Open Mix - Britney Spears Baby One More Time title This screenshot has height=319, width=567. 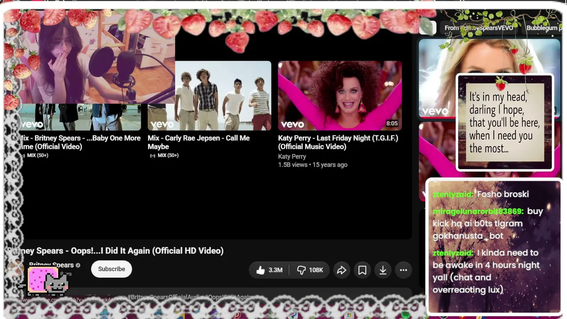coord(79,142)
